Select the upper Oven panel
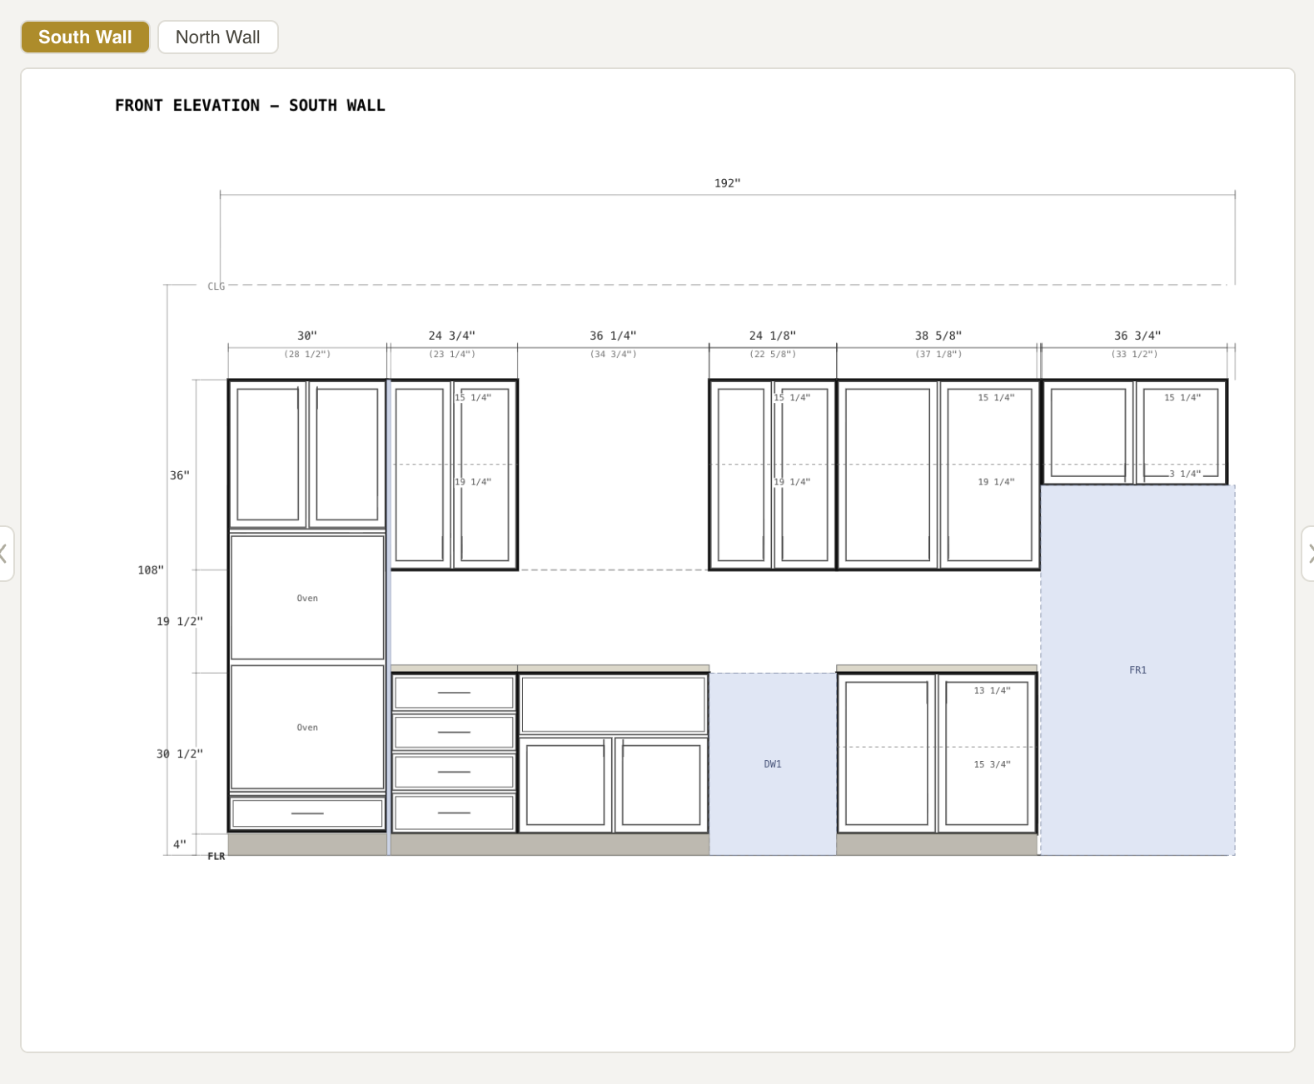The width and height of the screenshot is (1314, 1084). click(x=307, y=598)
